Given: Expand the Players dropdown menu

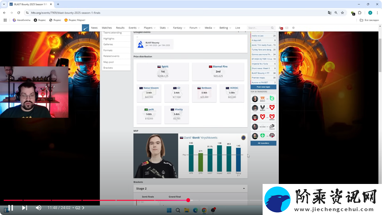Looking at the screenshot, I should (x=149, y=28).
